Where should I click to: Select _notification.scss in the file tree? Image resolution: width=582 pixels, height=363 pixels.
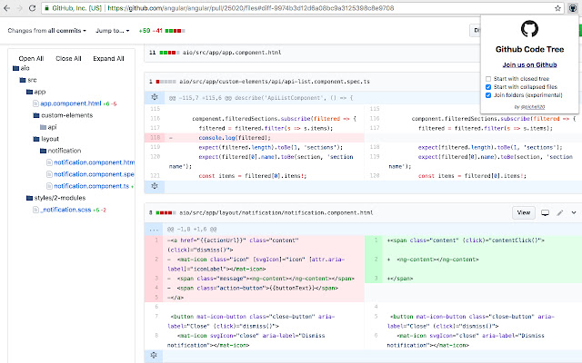66,210
